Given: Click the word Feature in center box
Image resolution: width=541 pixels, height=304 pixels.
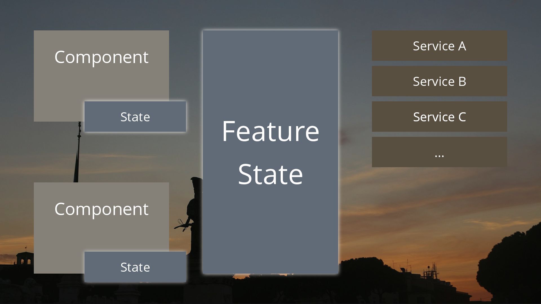Looking at the screenshot, I should (270, 131).
